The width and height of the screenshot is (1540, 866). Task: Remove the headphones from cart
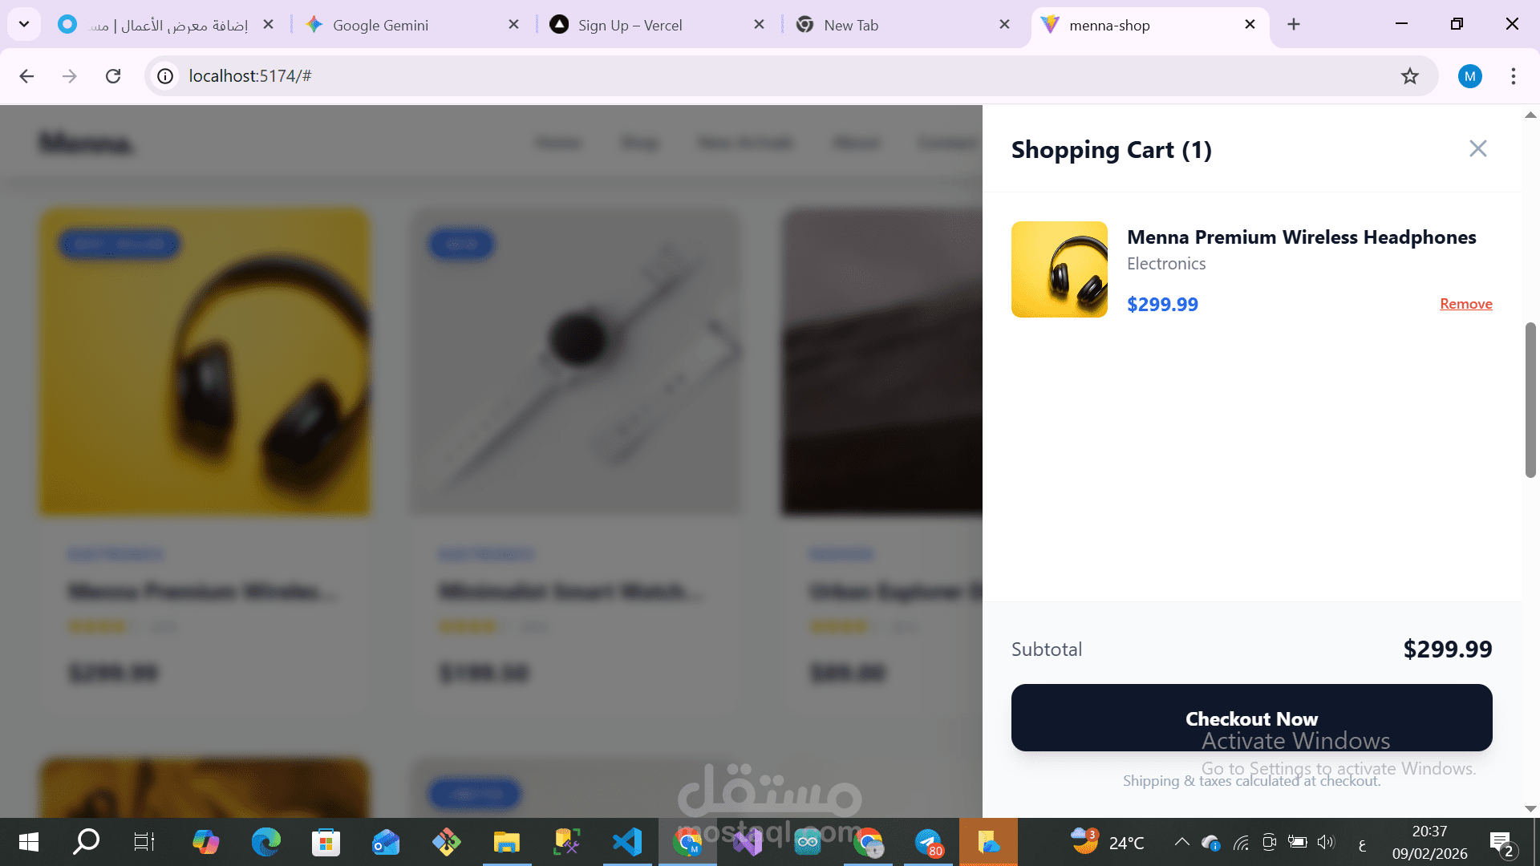[x=1465, y=304]
